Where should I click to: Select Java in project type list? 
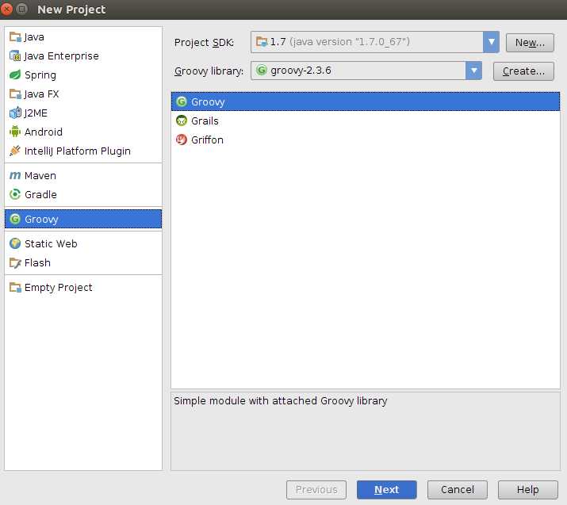83,37
